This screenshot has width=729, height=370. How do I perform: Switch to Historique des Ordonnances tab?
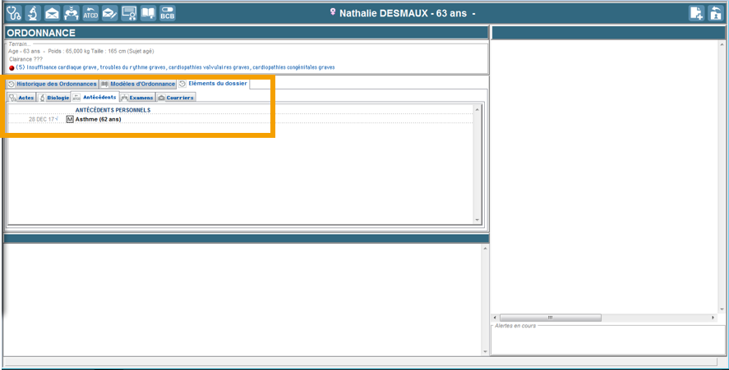[52, 84]
